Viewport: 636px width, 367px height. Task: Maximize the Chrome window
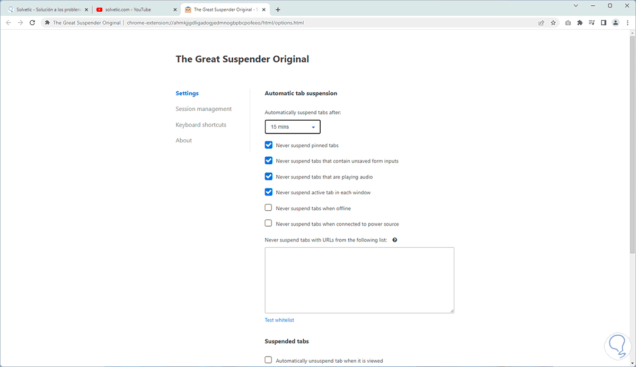pyautogui.click(x=610, y=5)
